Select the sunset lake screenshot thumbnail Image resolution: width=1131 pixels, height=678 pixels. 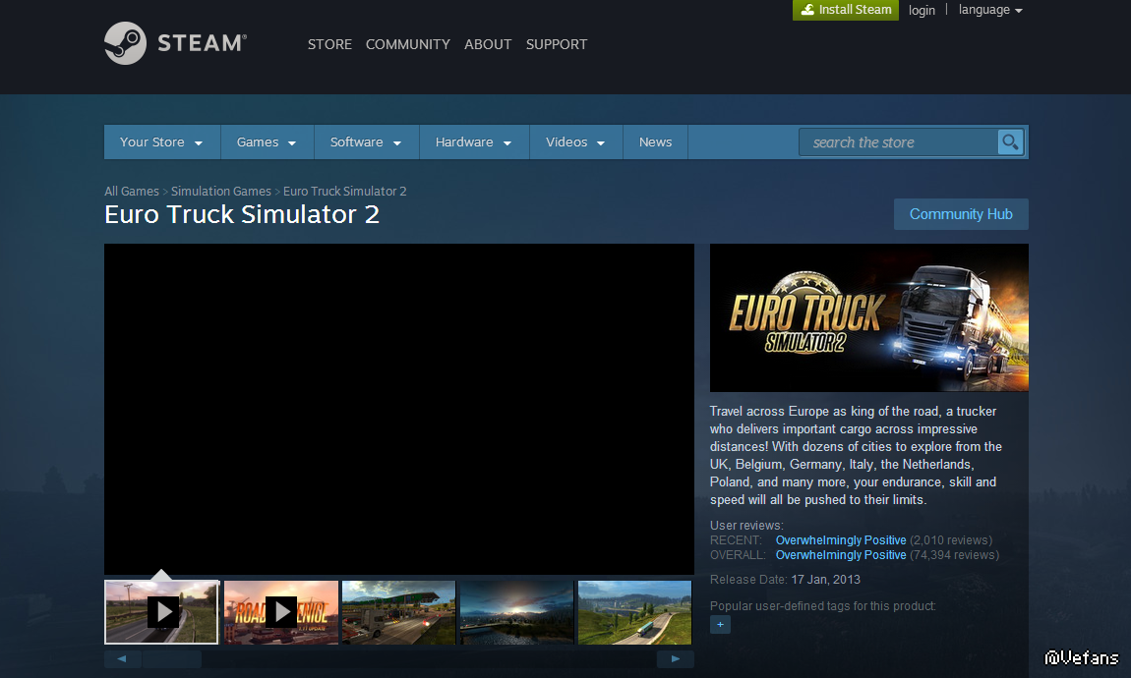pos(517,612)
